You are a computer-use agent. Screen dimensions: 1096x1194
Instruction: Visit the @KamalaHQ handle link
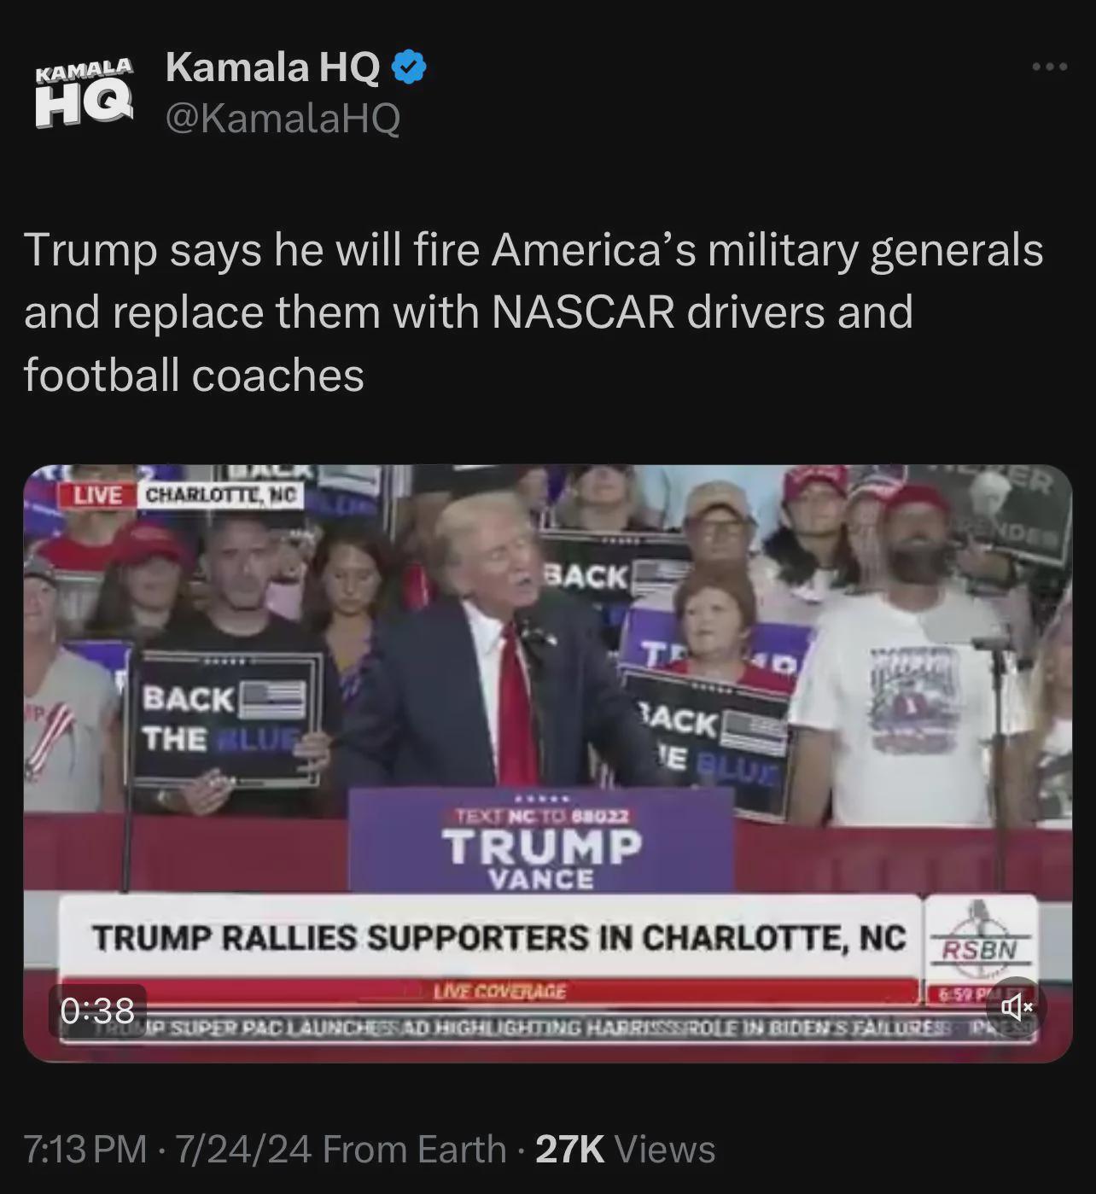pyautogui.click(x=283, y=118)
